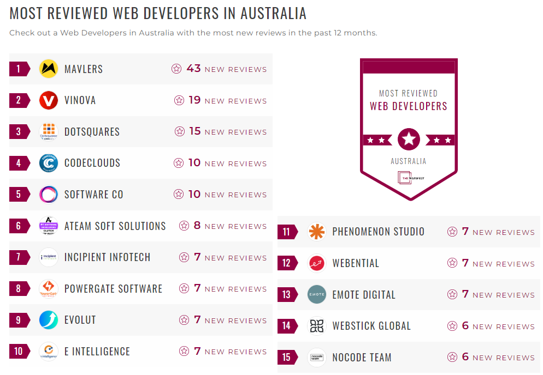The height and width of the screenshot is (375, 543).
Task: Select the Dotsquares logo
Action: pos(48,131)
